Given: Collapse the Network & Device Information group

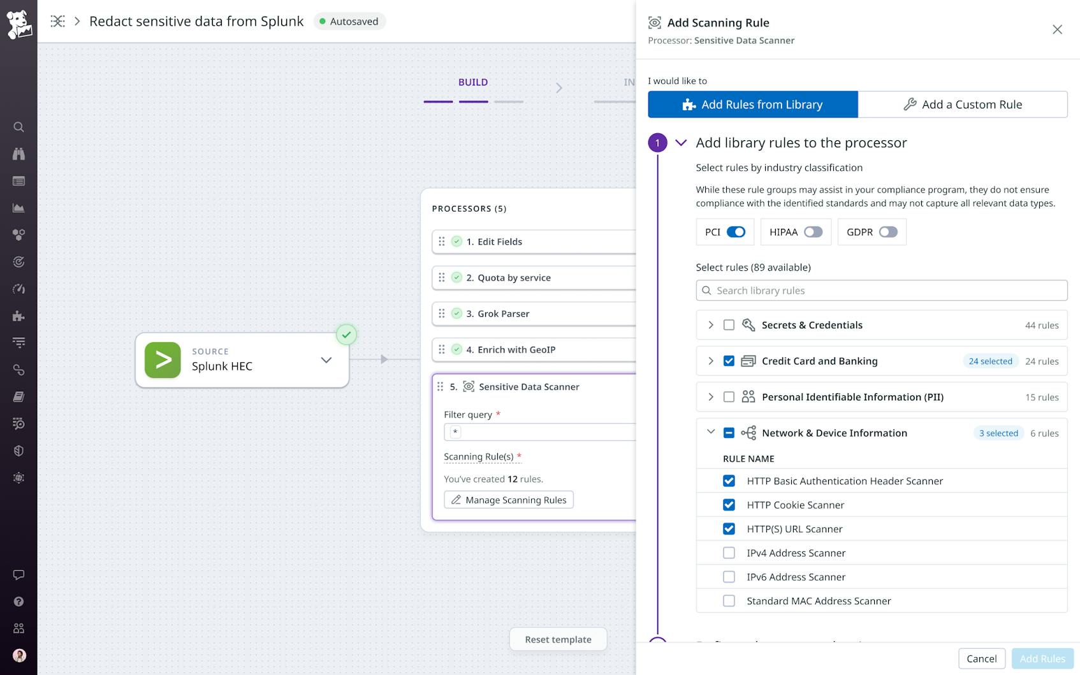Looking at the screenshot, I should pos(710,432).
